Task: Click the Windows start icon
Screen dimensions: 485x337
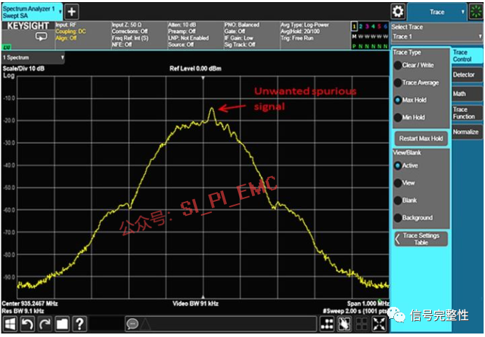Action: (10, 324)
